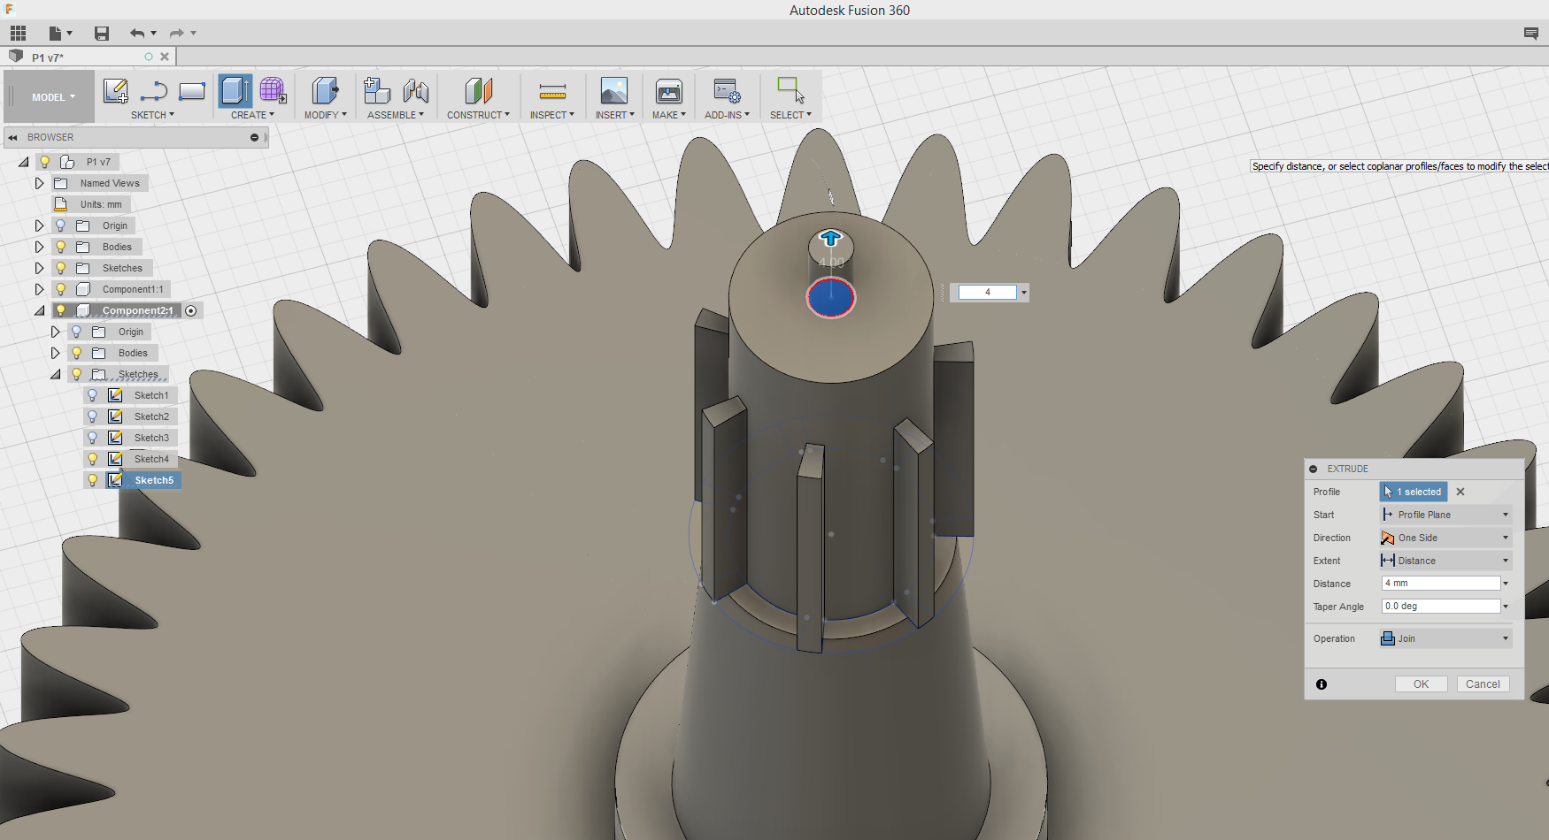Open the comments icon at top right
The height and width of the screenshot is (840, 1549).
click(x=1530, y=34)
